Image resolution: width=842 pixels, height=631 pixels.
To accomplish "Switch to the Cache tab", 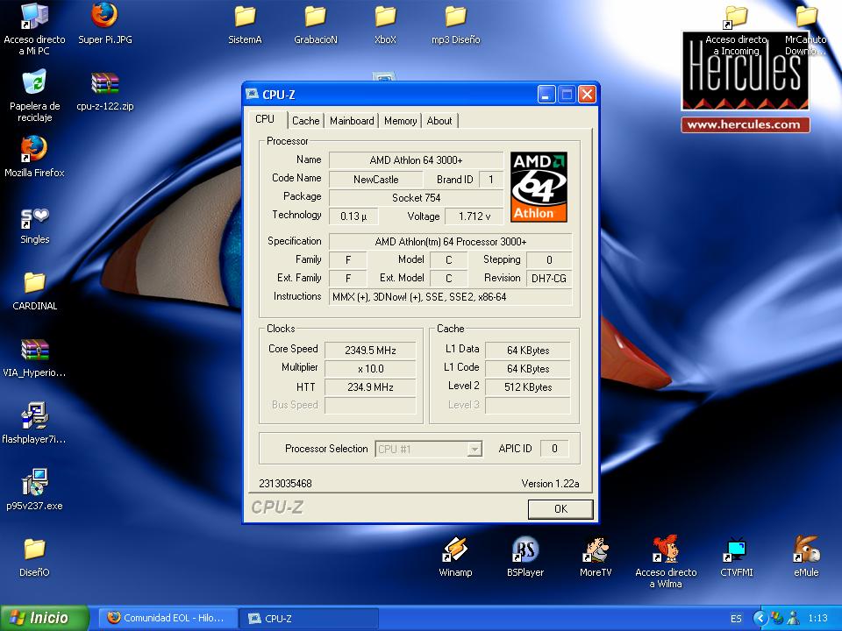I will point(306,121).
